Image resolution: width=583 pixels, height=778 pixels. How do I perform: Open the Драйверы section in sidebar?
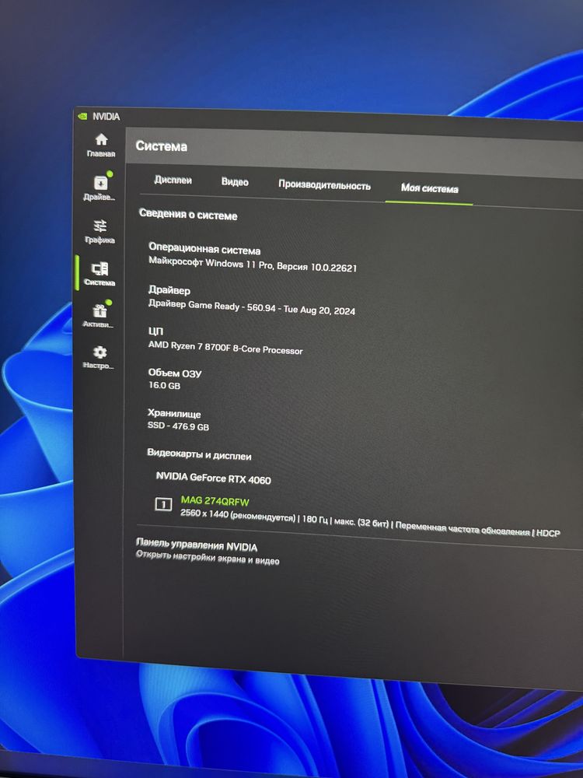pos(99,187)
